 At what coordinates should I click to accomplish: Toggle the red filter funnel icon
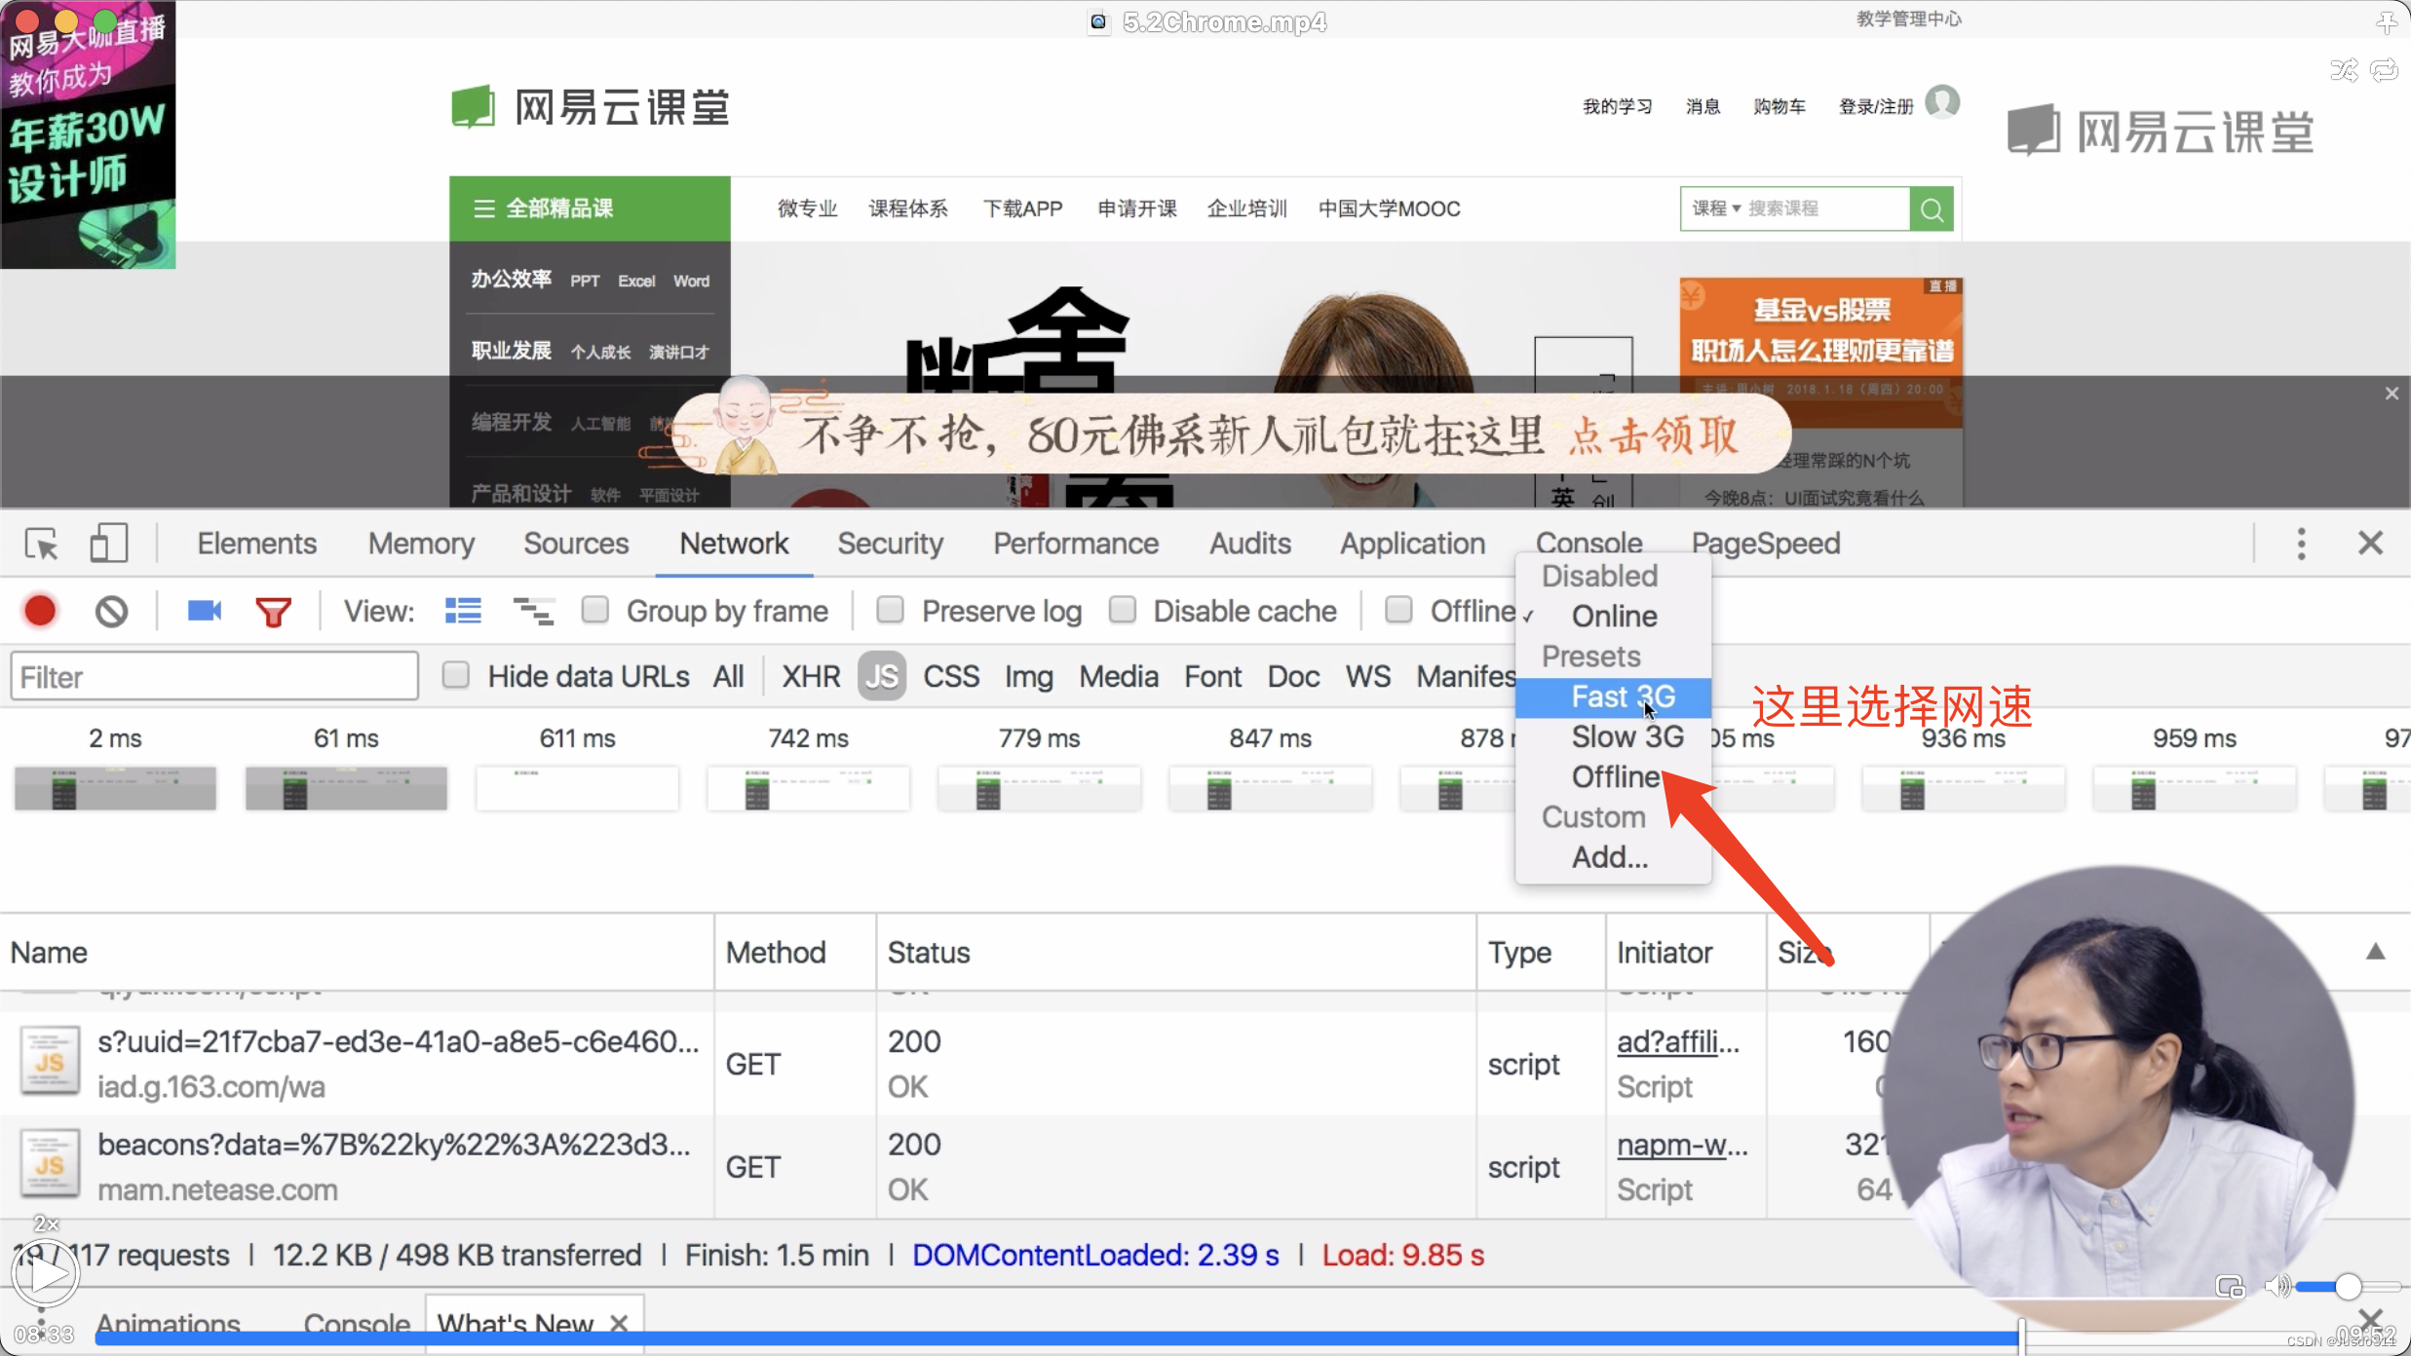click(x=273, y=612)
